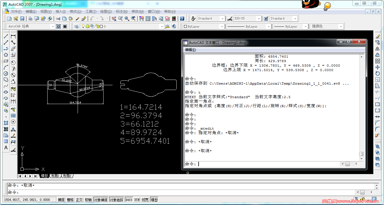Open the Standard text style dropdown
The height and width of the screenshot is (205, 384).
point(223,19)
